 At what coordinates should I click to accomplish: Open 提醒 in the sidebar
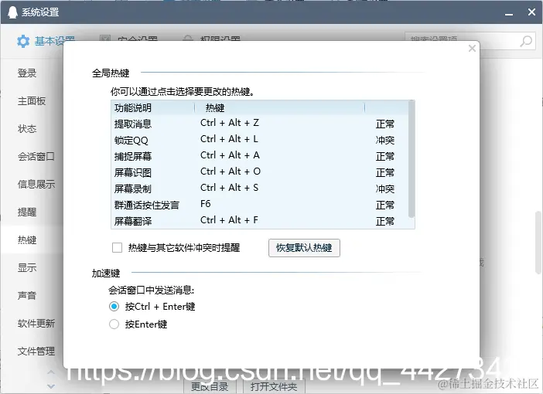tap(27, 212)
